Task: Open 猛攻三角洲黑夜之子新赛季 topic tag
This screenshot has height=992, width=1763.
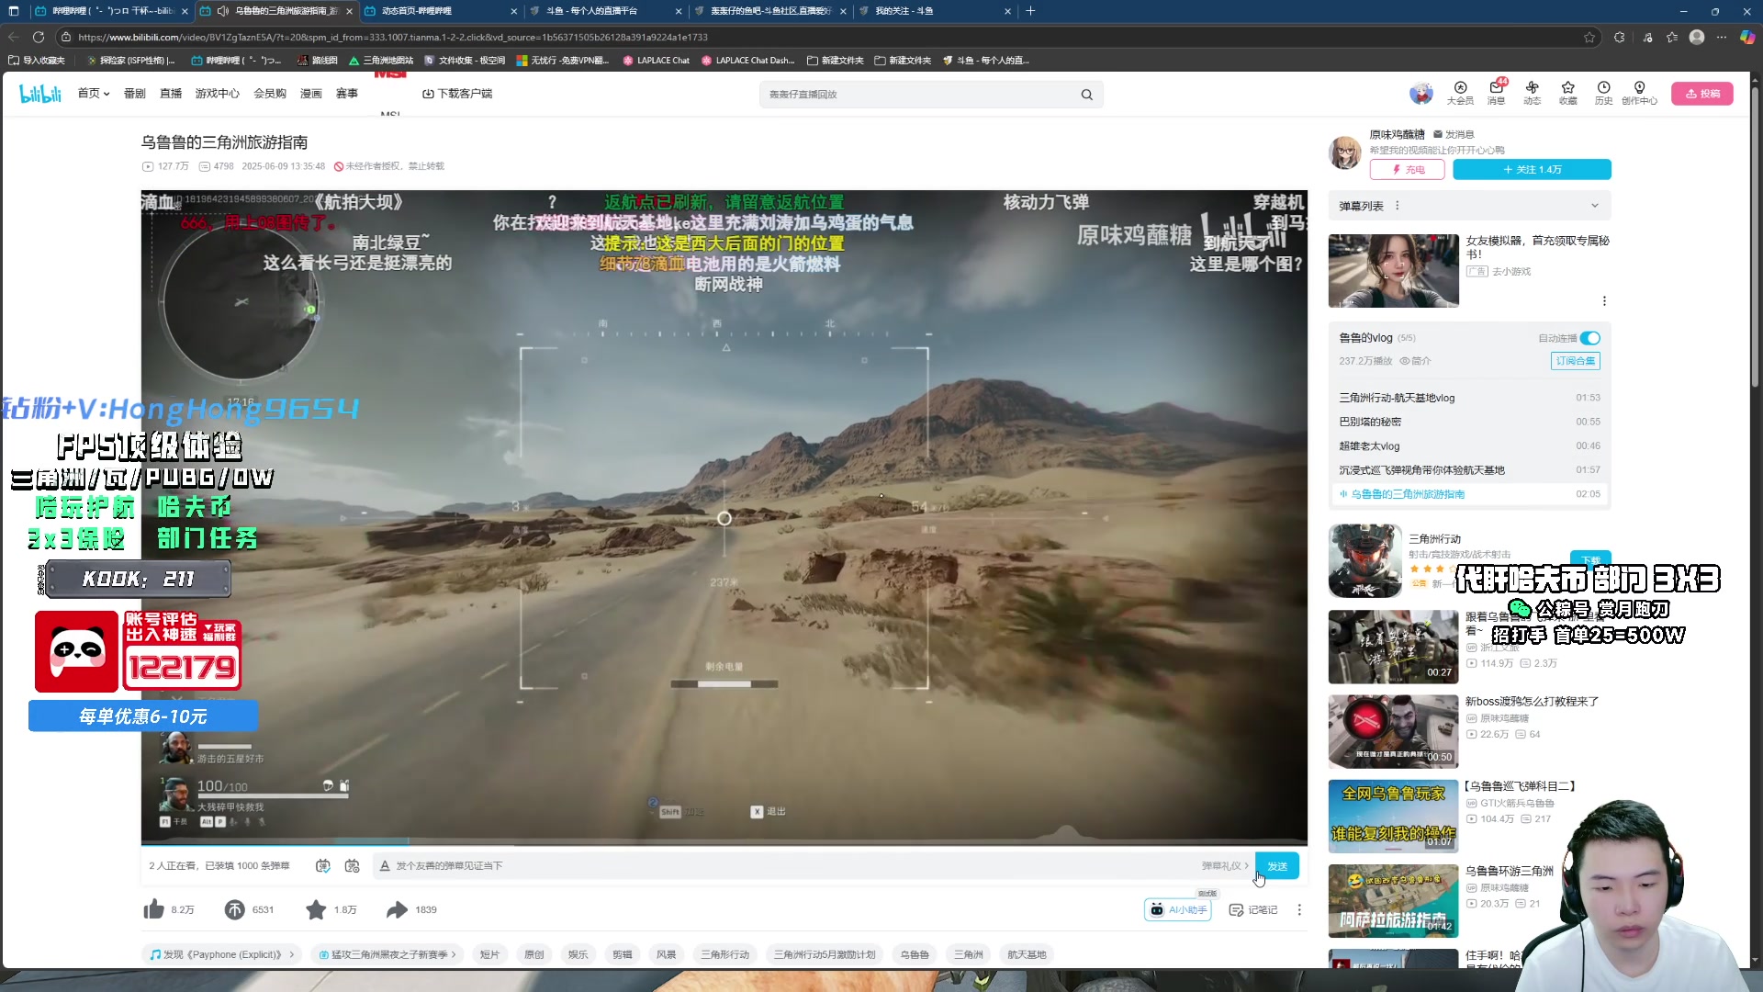Action: pos(387,954)
